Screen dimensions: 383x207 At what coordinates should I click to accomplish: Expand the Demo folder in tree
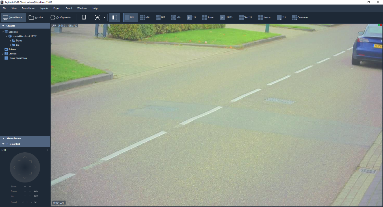coord(10,41)
